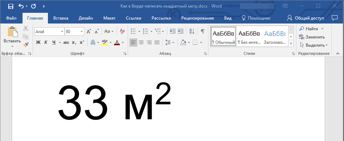Click the Общий доступ share button
This screenshot has width=344, height=141.
(305, 18)
